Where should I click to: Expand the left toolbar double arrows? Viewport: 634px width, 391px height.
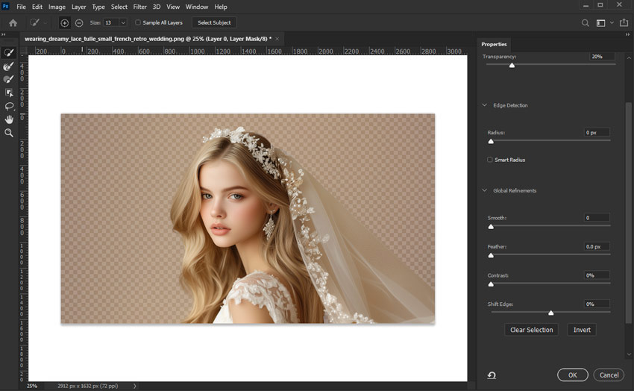(3, 35)
